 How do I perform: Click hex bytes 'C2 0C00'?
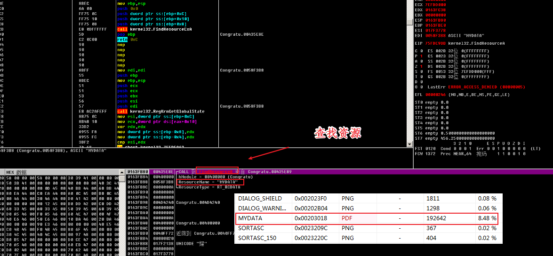tap(88, 40)
